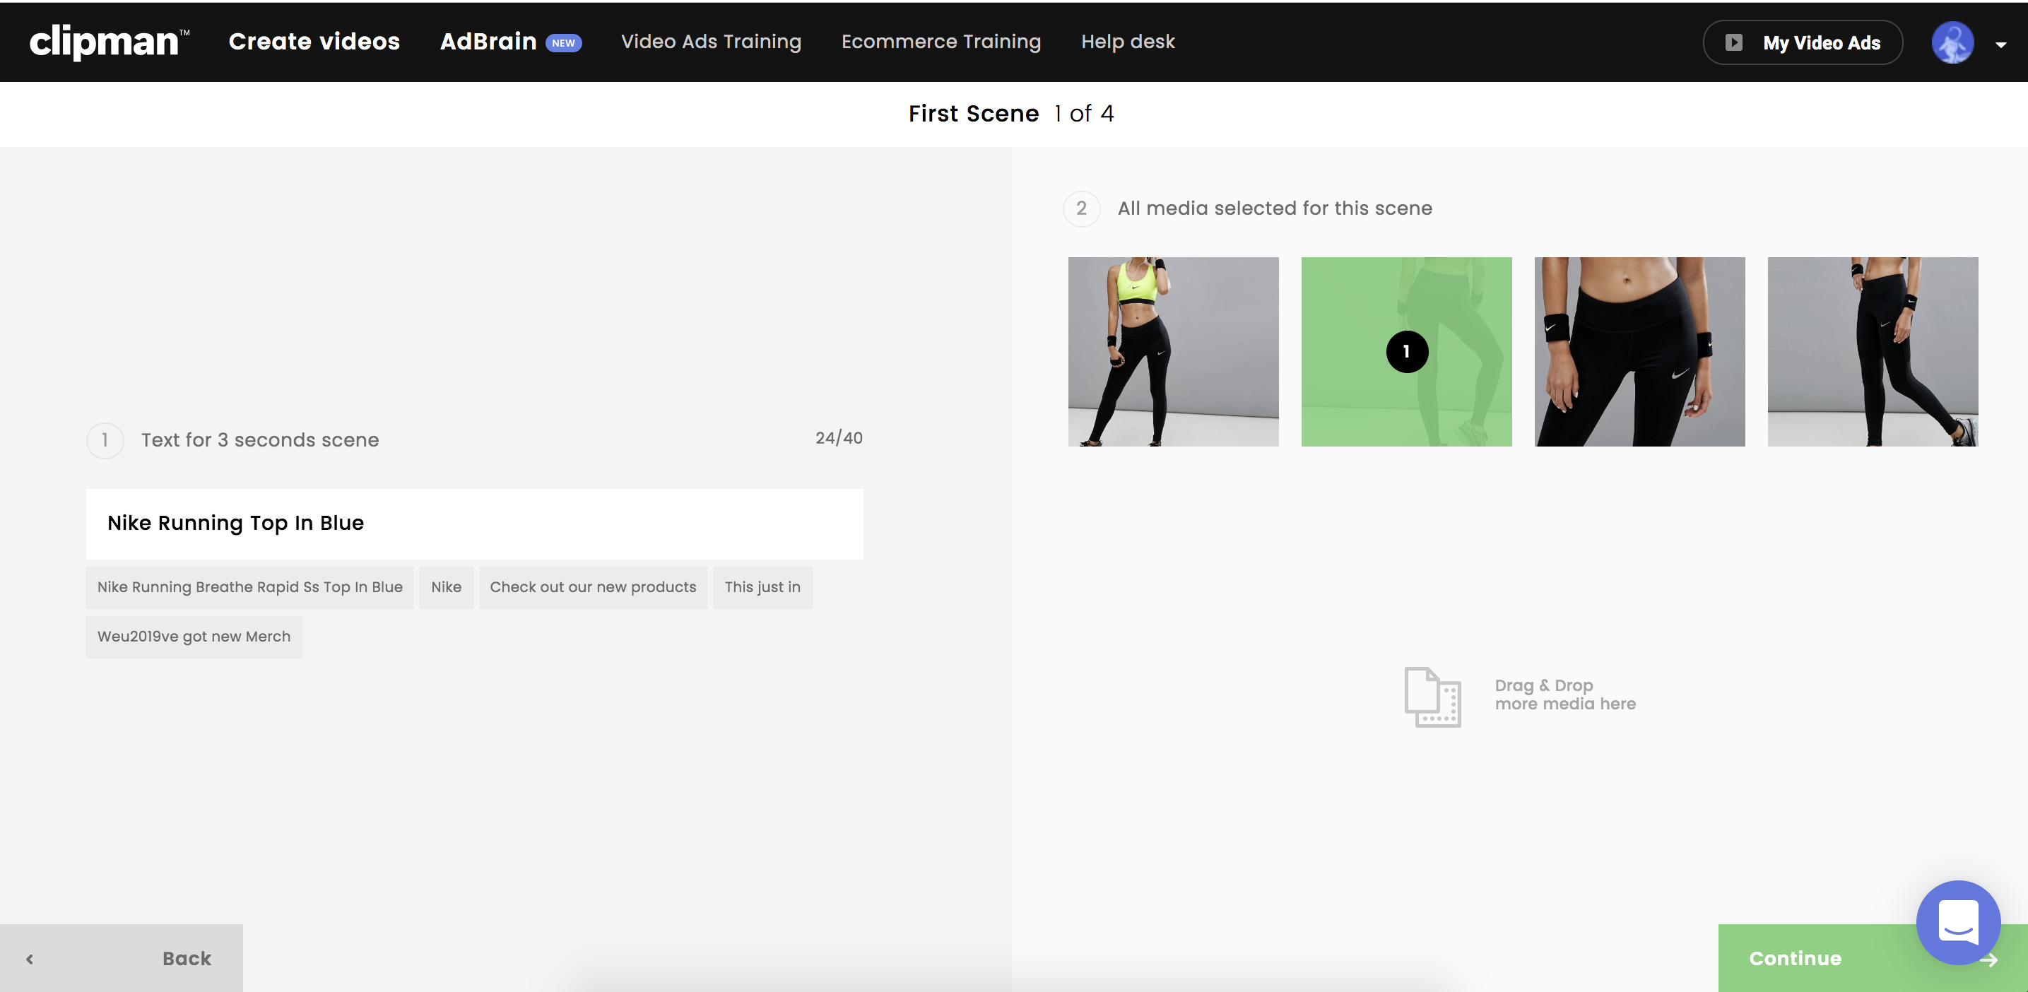
Task: Select the yellow sports bra image
Action: pos(1172,352)
